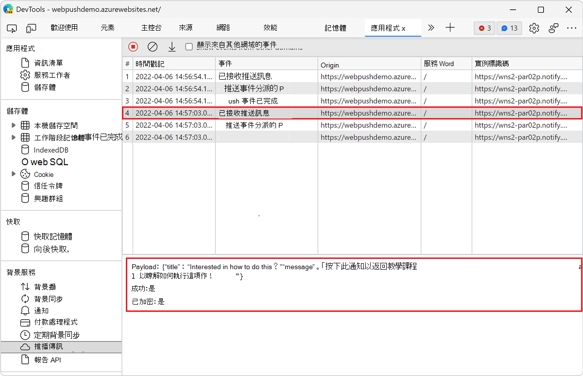Switch to the 網路 tab

pyautogui.click(x=223, y=28)
